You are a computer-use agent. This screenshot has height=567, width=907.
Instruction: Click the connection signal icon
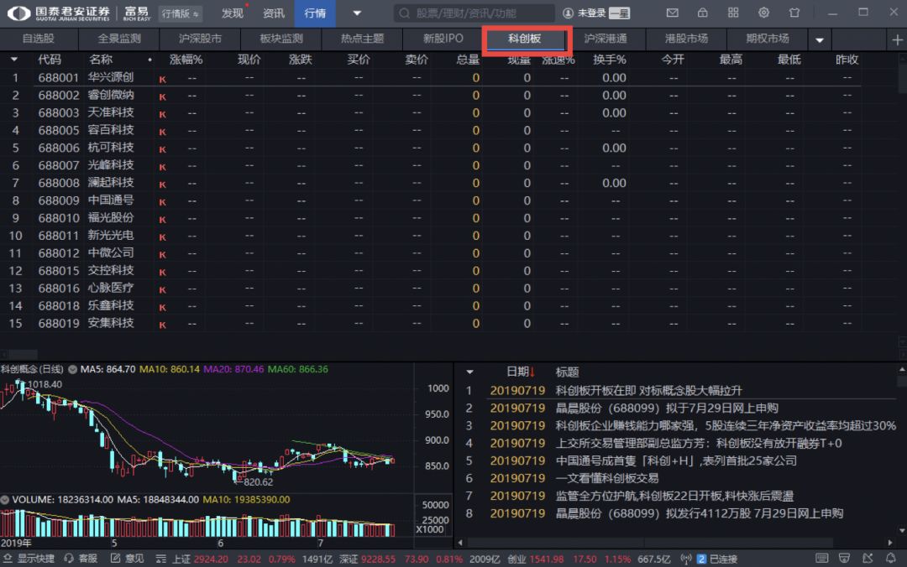click(x=686, y=559)
